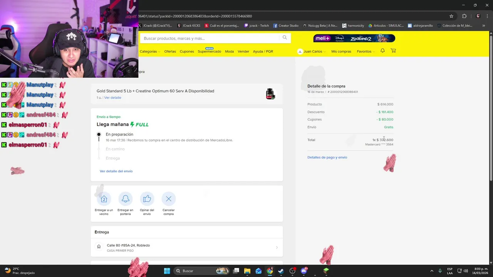Screen dimensions: 493x277
Task: Open the Vender menu item
Action: coord(243,51)
